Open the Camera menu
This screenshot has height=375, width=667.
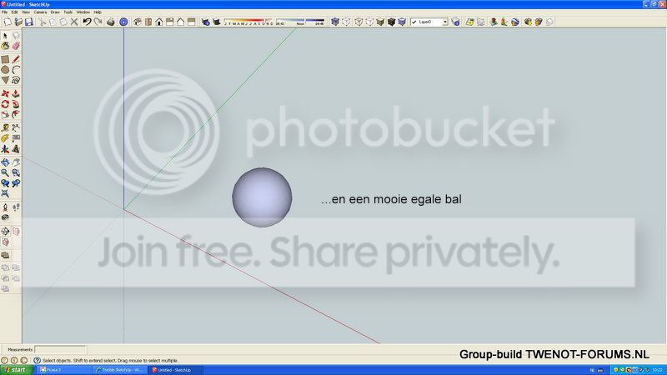pos(40,12)
